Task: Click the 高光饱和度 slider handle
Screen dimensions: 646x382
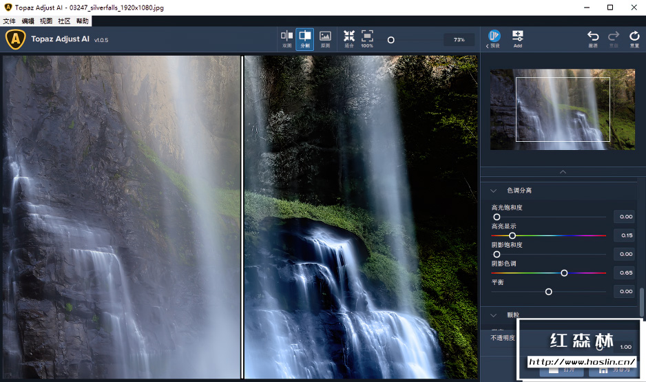Action: pyautogui.click(x=497, y=217)
